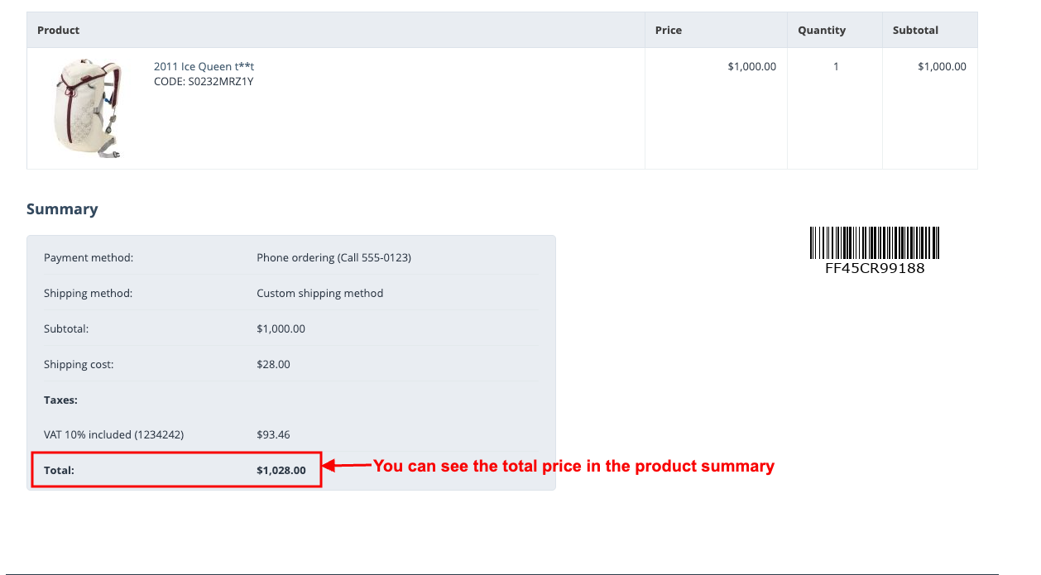Click the Phone ordering payment method text
This screenshot has height=575, width=1041.
tap(333, 257)
